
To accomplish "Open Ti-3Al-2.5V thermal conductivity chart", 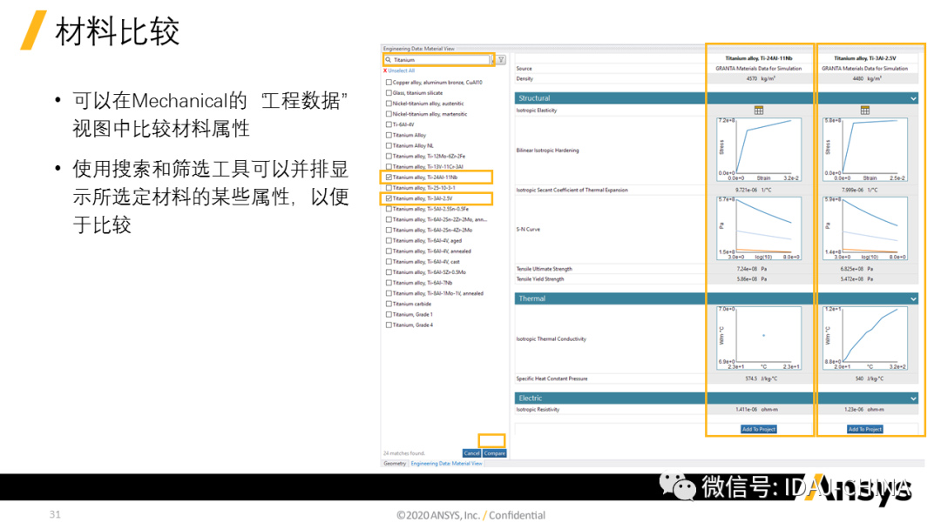I will [x=865, y=338].
